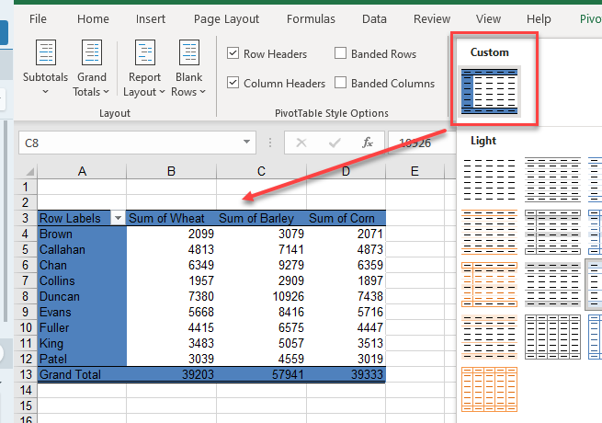Open the Page Layout ribbon tab
Image resolution: width=602 pixels, height=423 pixels.
226,18
